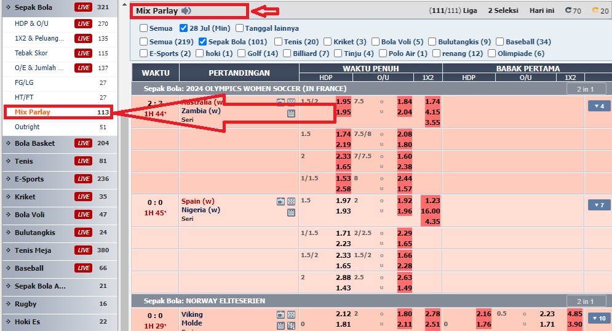Viewport: 612px width, 331px height.
Task: Click the LIVE badge beside Bola Voli
Action: tap(84, 214)
